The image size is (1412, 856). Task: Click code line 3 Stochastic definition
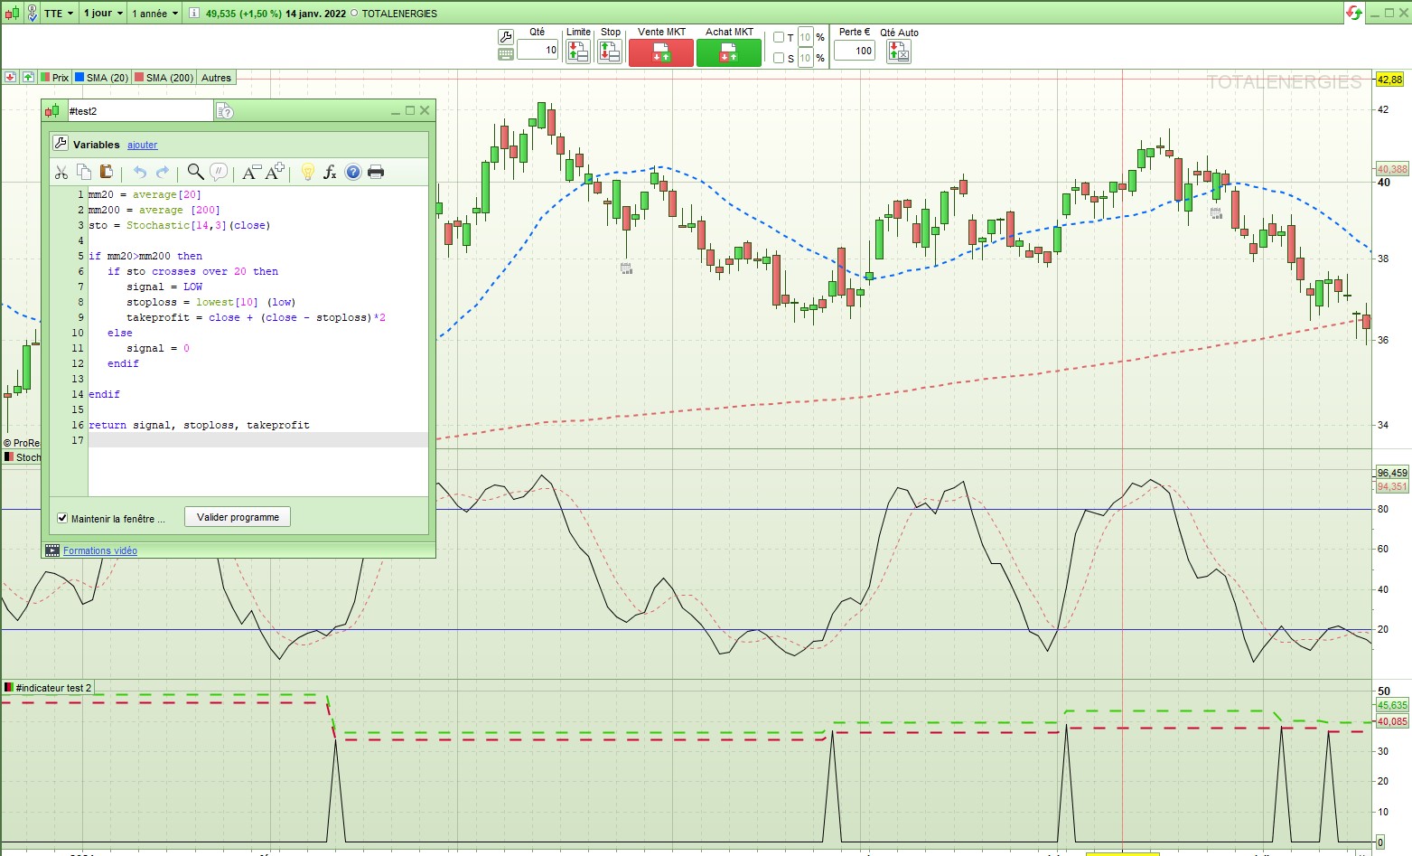[180, 225]
